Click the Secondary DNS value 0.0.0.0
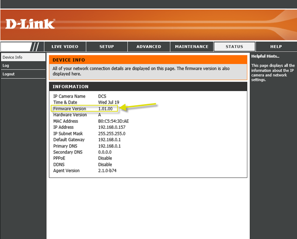The width and height of the screenshot is (297, 239). tap(105, 152)
